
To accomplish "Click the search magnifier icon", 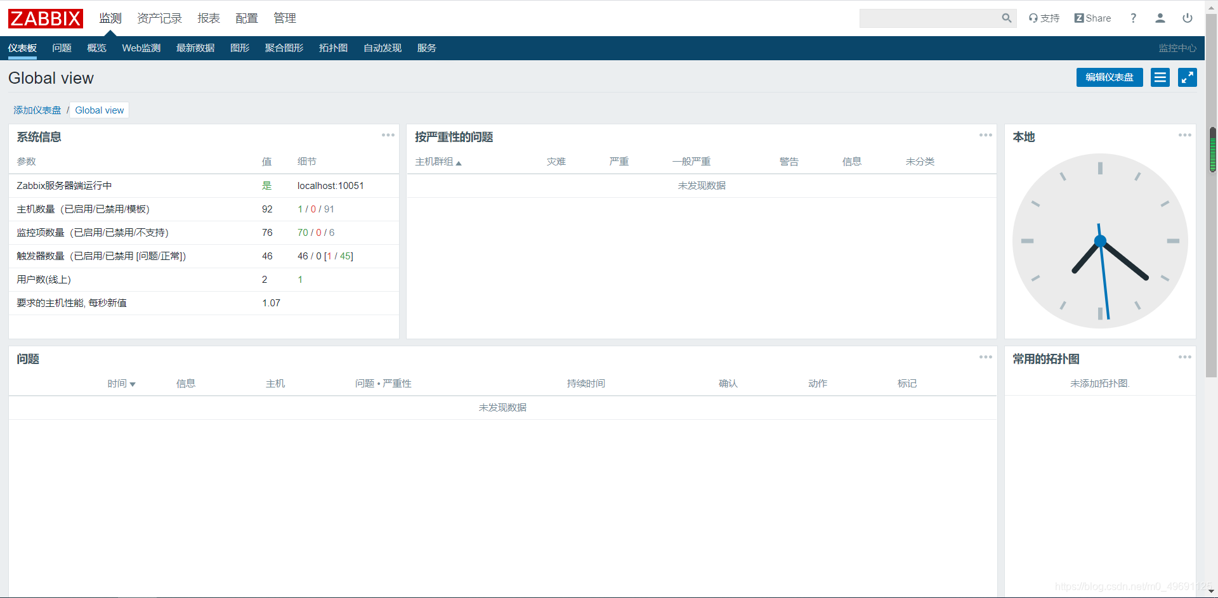I will pyautogui.click(x=1007, y=18).
